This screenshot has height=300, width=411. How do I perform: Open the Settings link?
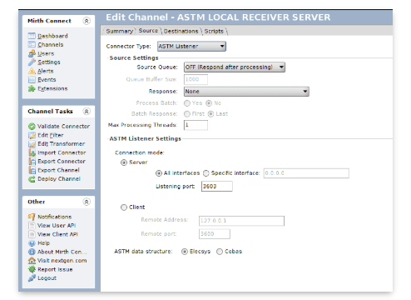coord(49,62)
